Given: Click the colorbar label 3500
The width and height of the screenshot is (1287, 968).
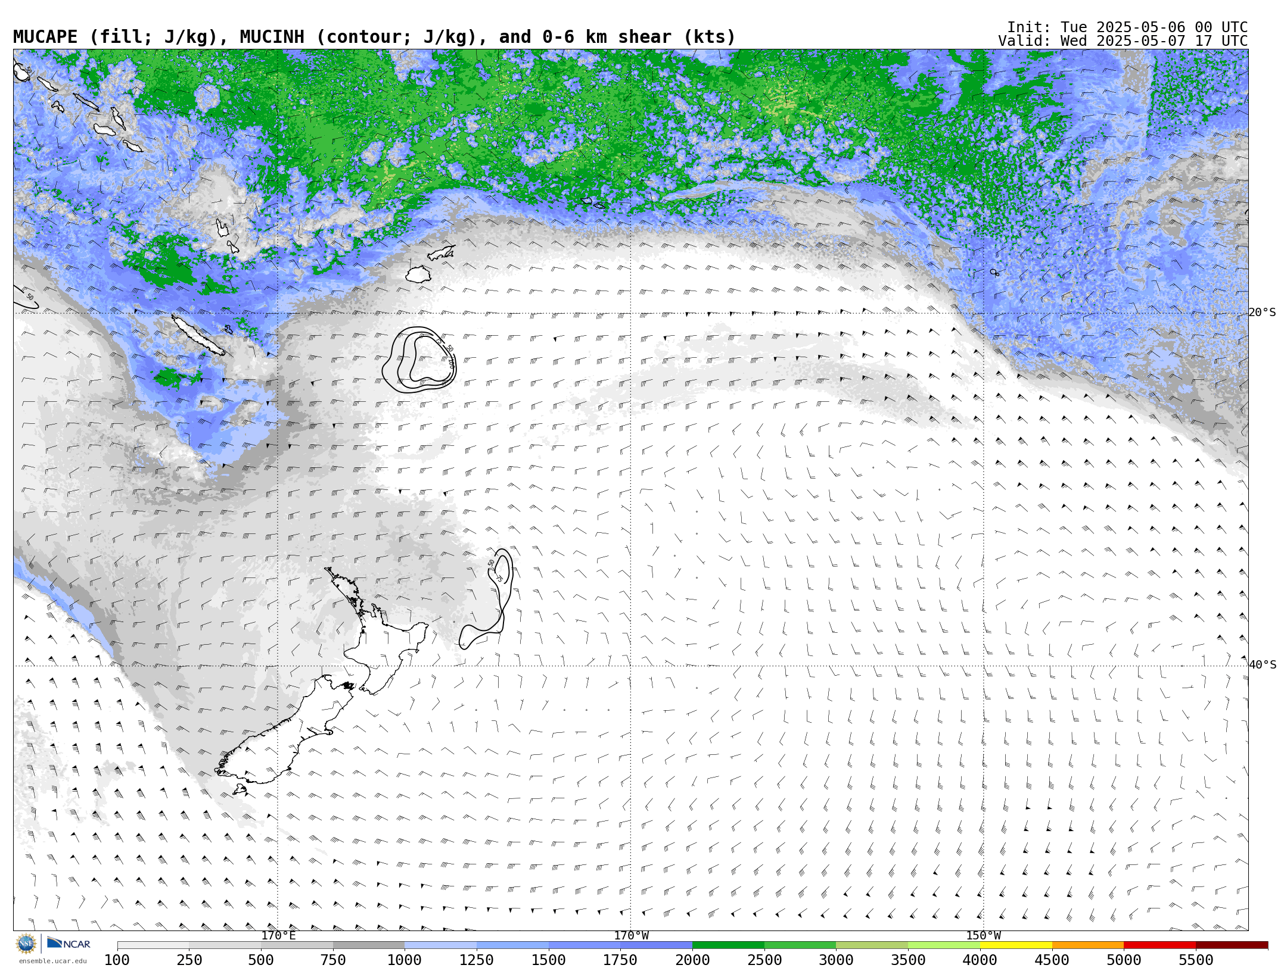Looking at the screenshot, I should point(908,960).
